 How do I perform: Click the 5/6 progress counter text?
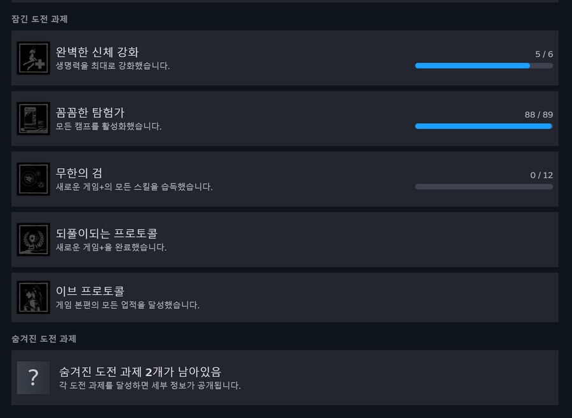tap(545, 54)
